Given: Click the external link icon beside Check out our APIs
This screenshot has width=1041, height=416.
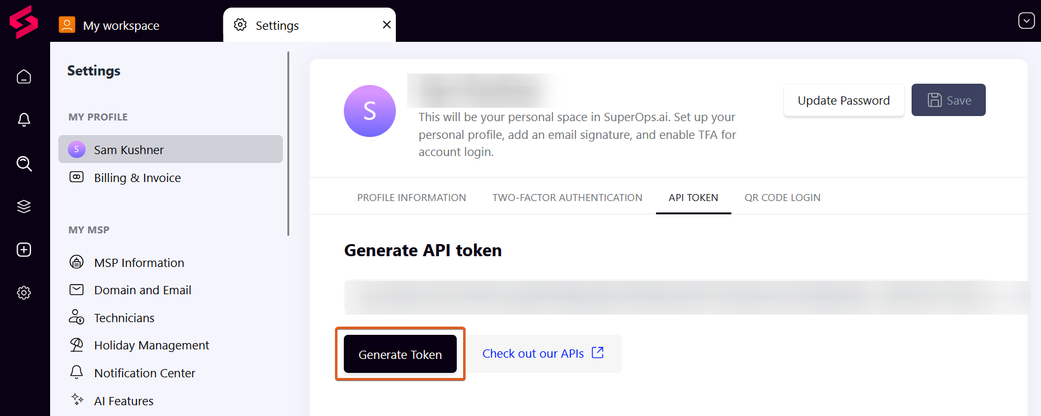Looking at the screenshot, I should coord(597,353).
